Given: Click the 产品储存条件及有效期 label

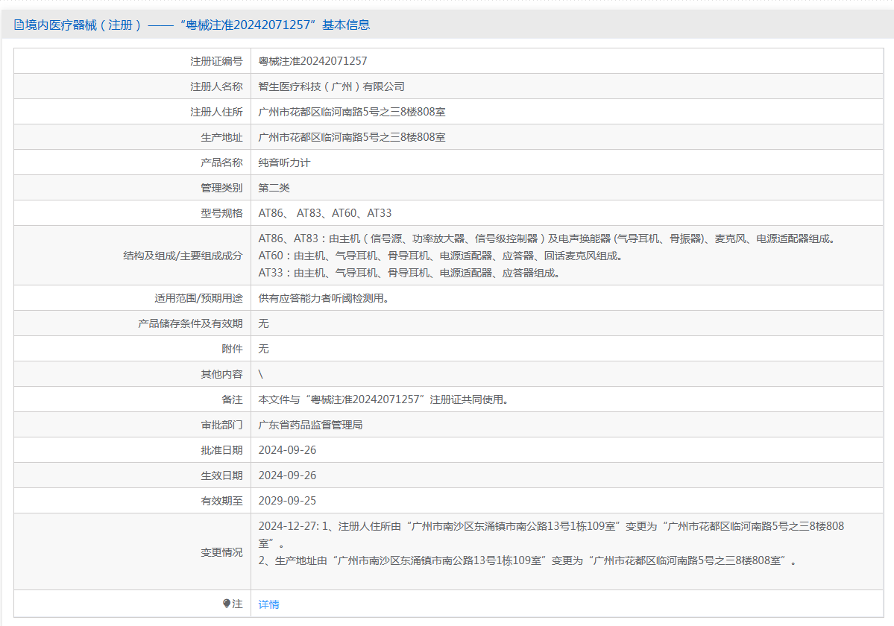Looking at the screenshot, I should (190, 323).
